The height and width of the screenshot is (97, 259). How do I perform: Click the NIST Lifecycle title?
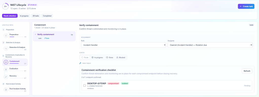(x=18, y=5)
